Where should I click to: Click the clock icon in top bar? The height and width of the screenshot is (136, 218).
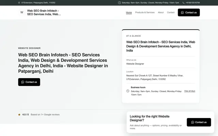(x=119, y=3)
